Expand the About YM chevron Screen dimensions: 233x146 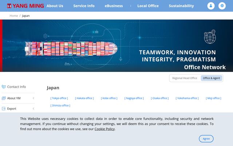coord(33,98)
